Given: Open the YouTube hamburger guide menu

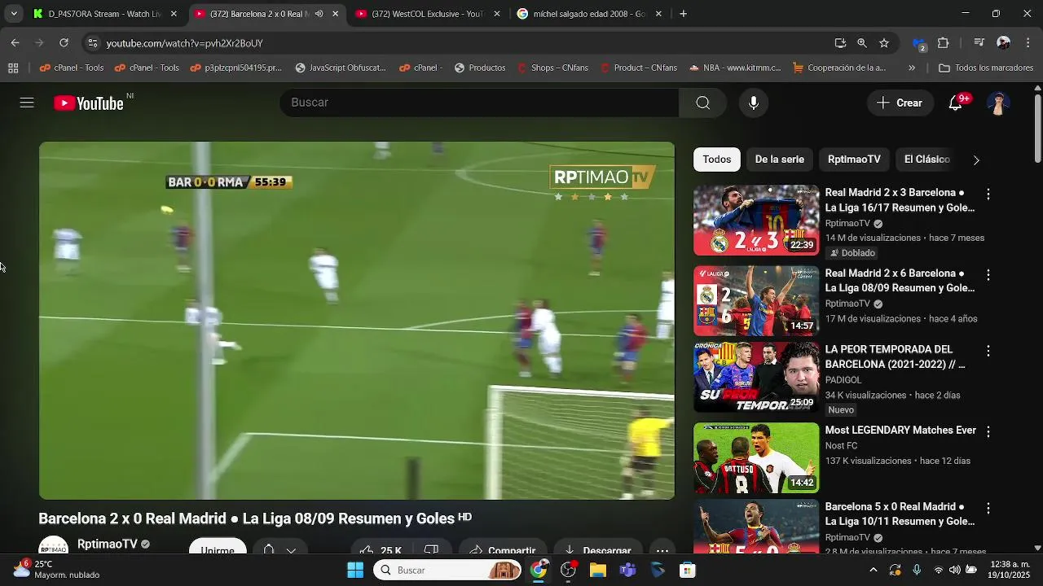Looking at the screenshot, I should [x=27, y=103].
